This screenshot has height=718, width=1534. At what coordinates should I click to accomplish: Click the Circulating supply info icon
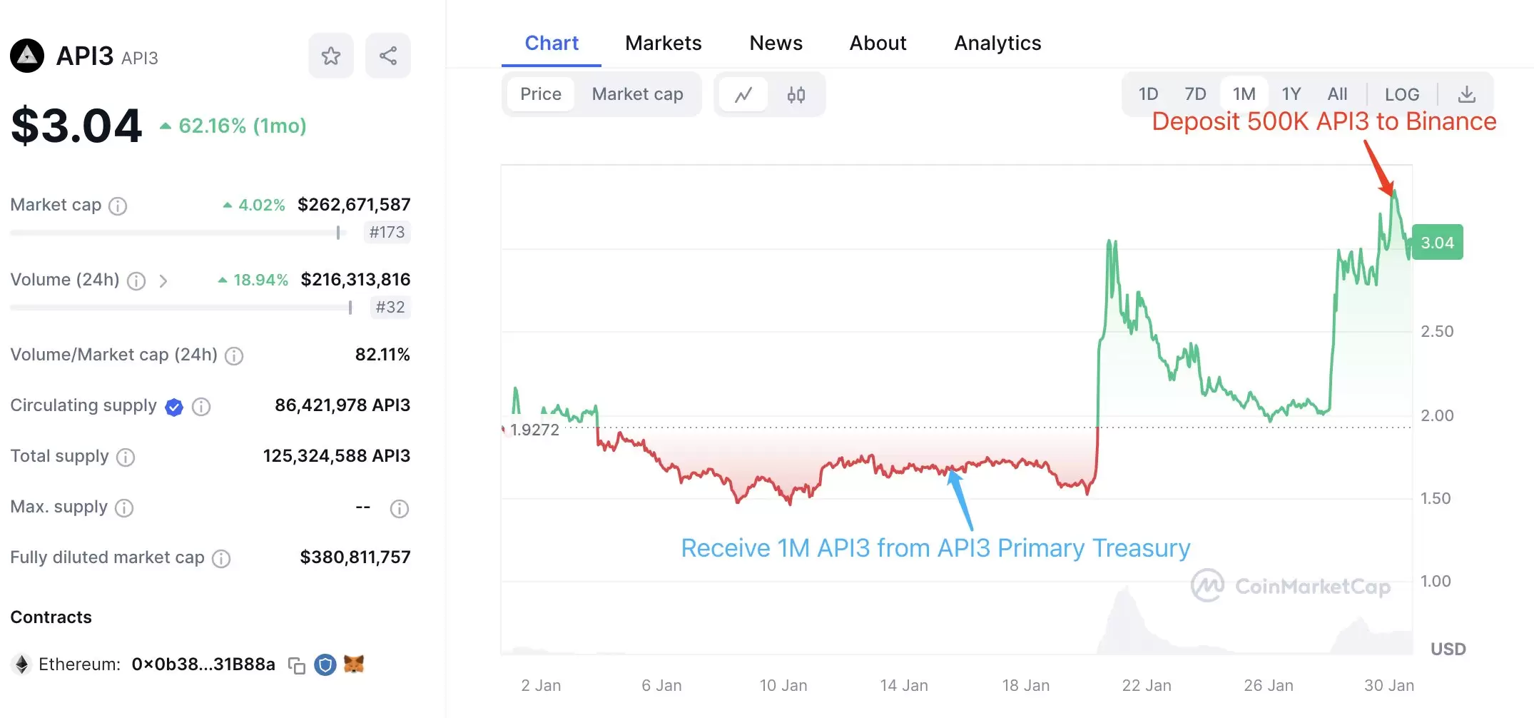coord(202,407)
